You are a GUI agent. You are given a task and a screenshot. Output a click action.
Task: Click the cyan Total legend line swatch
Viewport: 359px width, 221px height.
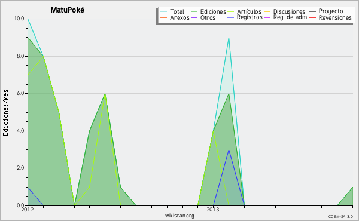point(164,12)
